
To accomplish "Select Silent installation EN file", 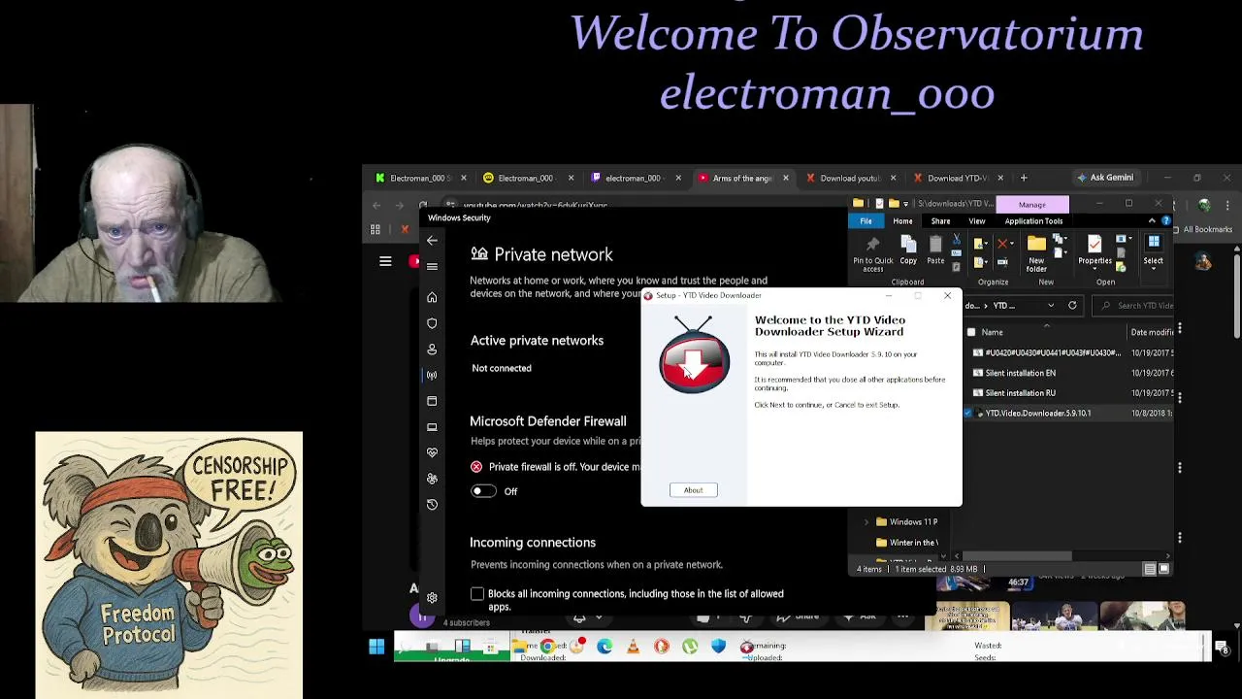I will click(x=1020, y=373).
